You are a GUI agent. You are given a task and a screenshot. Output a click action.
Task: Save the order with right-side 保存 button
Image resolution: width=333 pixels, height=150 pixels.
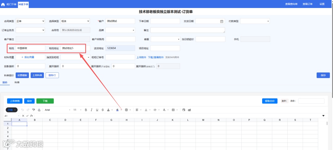pyautogui.click(x=323, y=75)
